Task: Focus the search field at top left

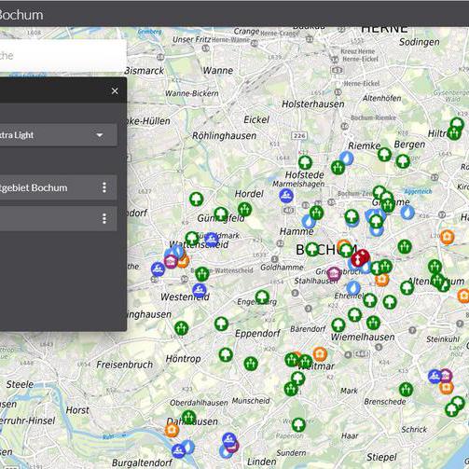Action: coord(62,56)
